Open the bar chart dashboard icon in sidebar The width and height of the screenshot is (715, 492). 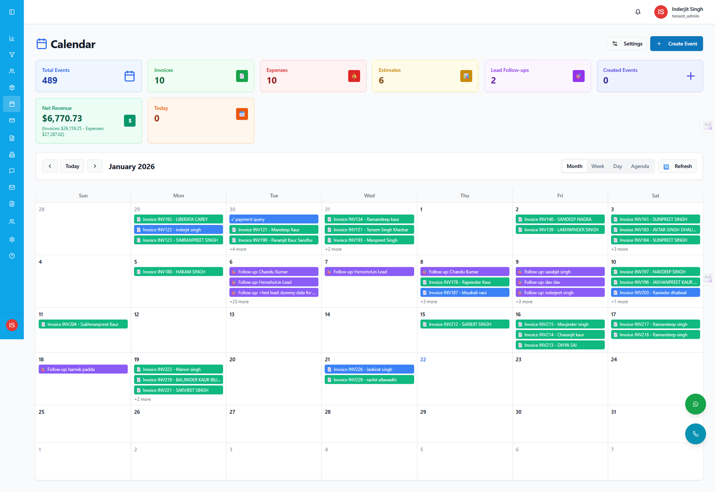click(12, 38)
